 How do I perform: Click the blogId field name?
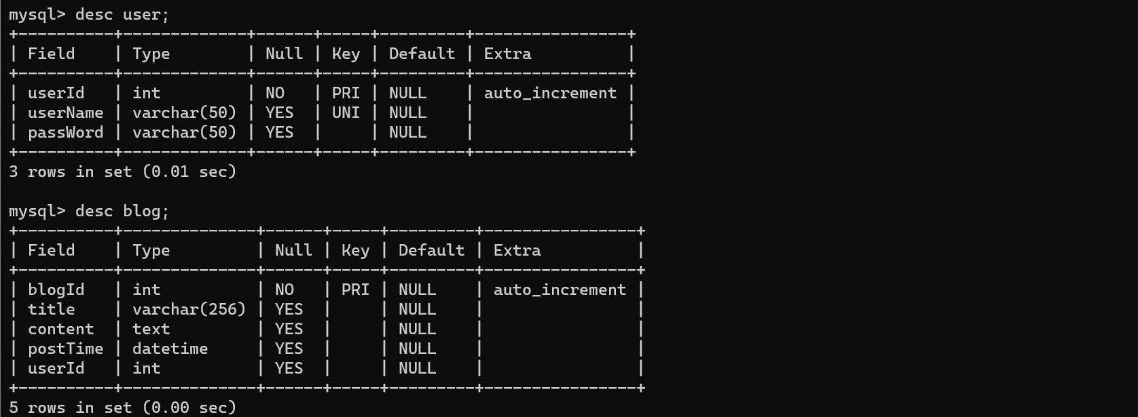tap(56, 290)
